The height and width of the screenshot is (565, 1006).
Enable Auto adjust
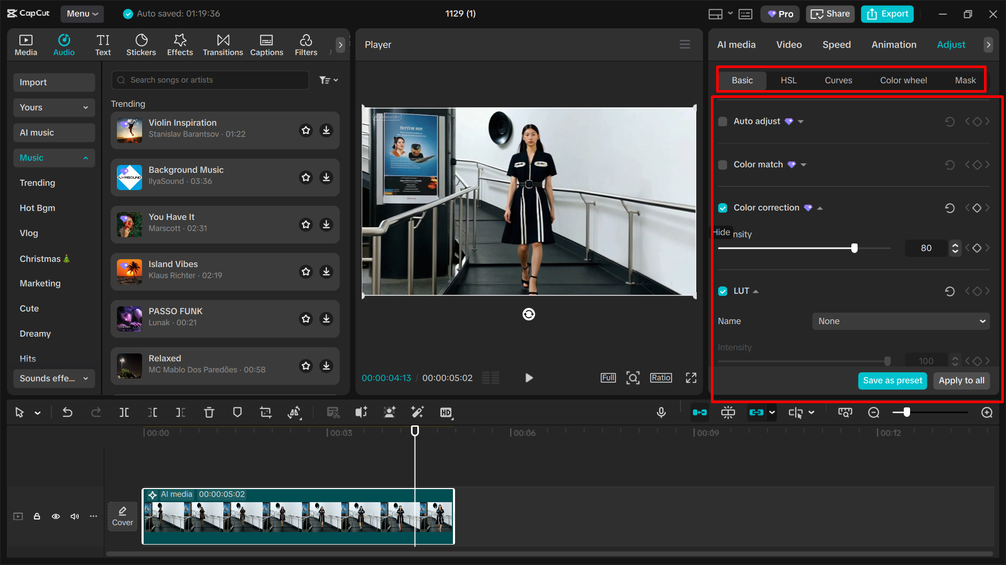pos(722,121)
